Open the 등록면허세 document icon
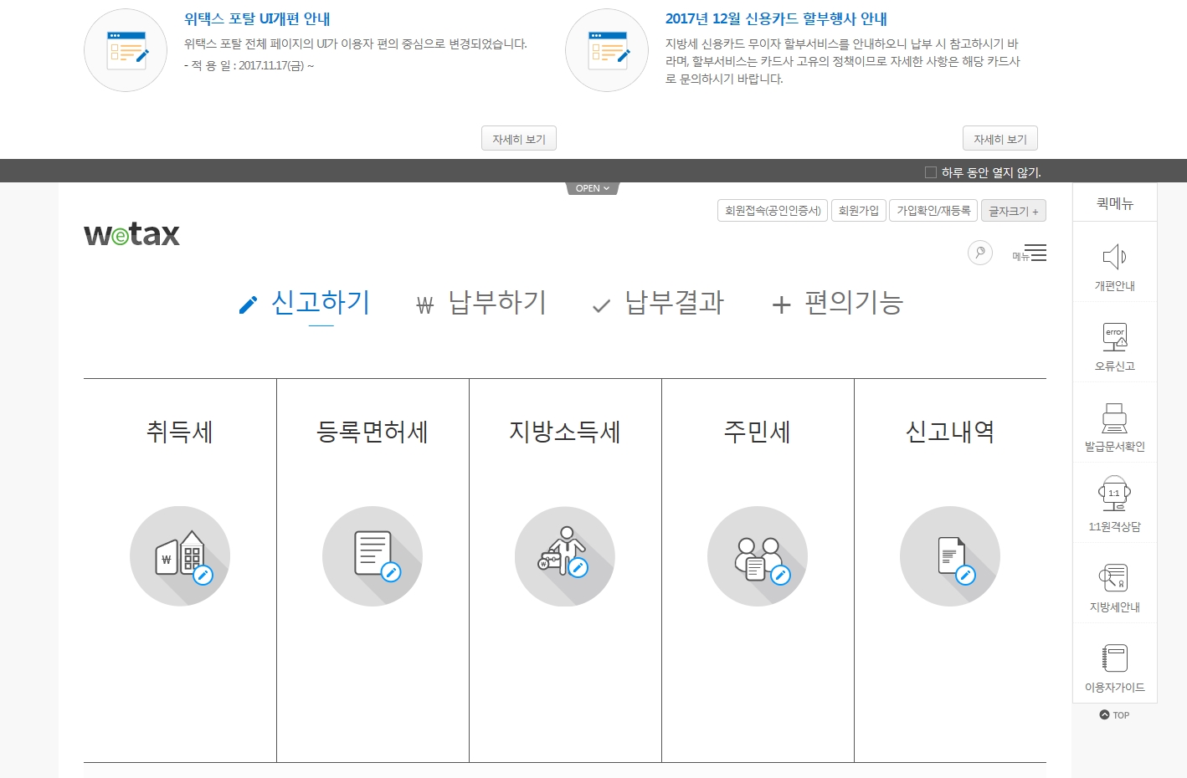This screenshot has height=778, width=1187. [373, 556]
